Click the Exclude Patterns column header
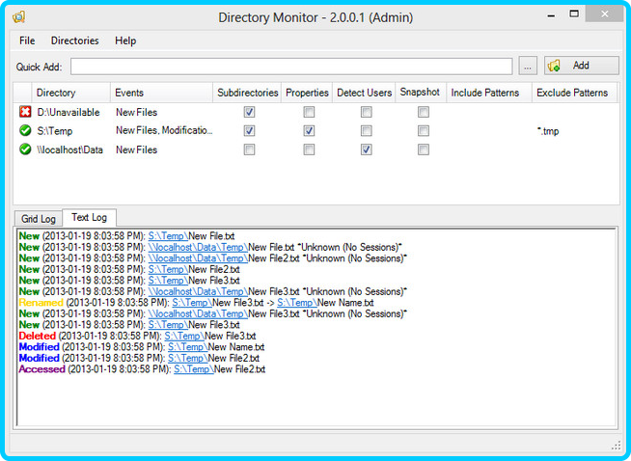 [575, 93]
